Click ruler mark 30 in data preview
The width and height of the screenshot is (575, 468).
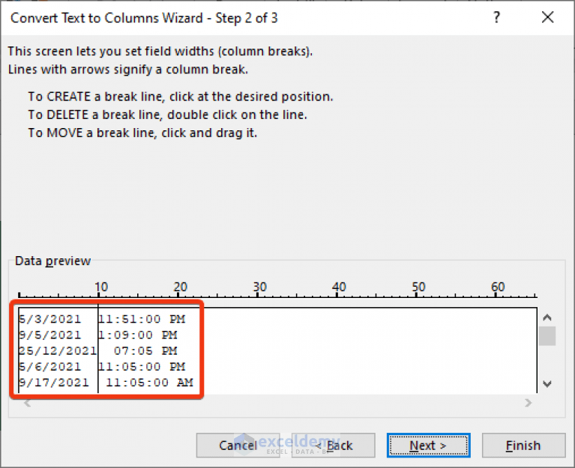pos(259,287)
